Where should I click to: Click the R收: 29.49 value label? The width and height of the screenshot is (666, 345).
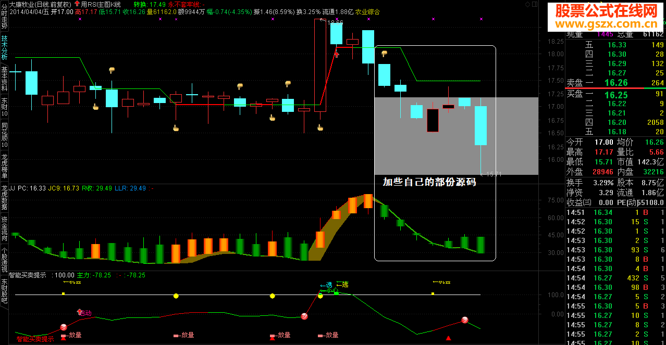[x=97, y=187]
